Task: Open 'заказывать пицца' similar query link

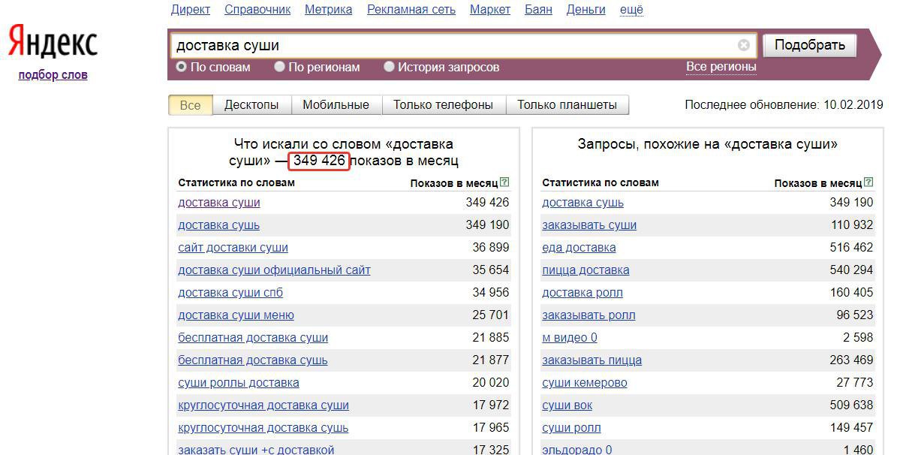Action: tap(592, 360)
